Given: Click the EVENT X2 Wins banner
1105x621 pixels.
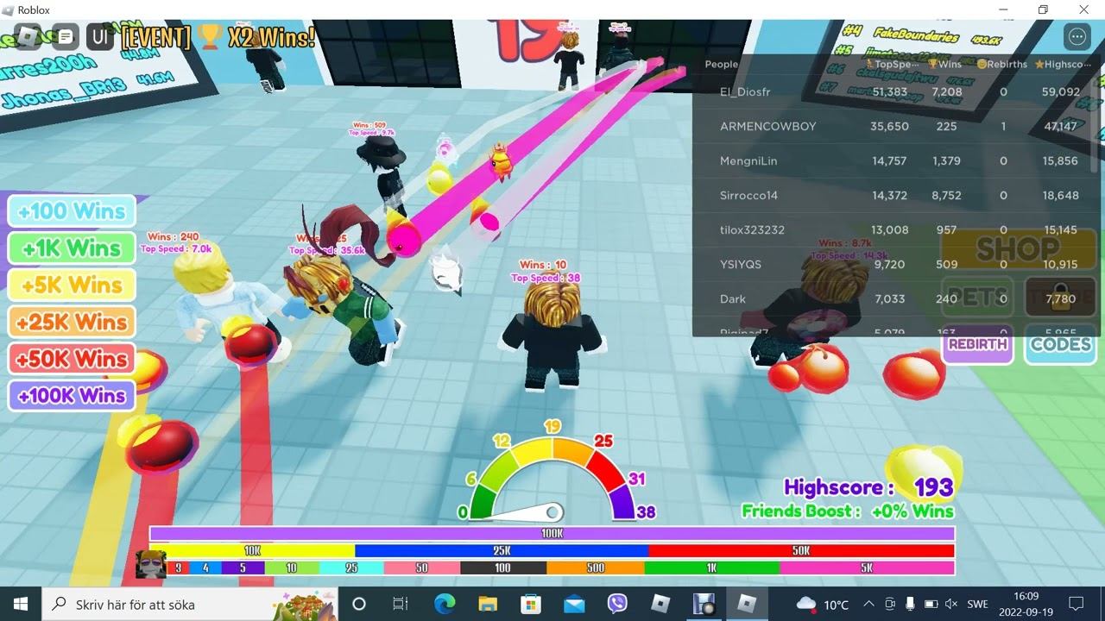Looking at the screenshot, I should coord(218,37).
